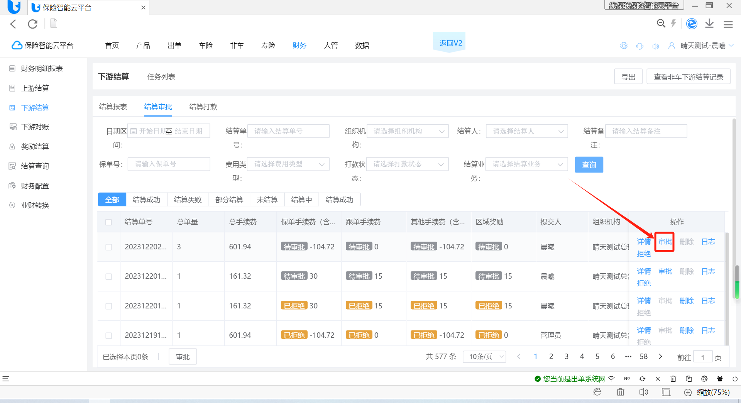Click the blue browser engine icon
741x403 pixels.
coord(692,24)
